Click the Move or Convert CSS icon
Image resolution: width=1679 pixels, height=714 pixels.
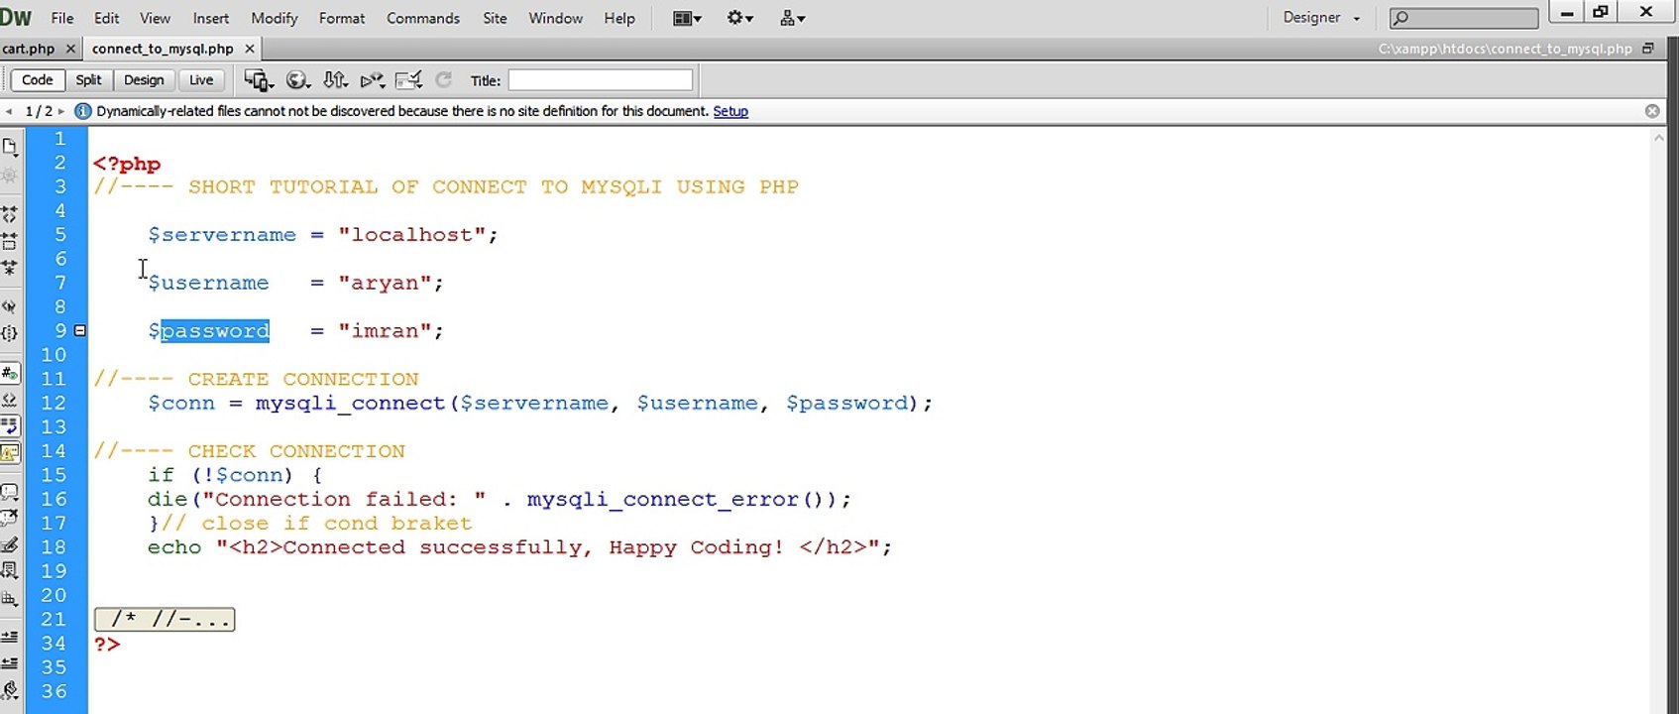click(10, 598)
